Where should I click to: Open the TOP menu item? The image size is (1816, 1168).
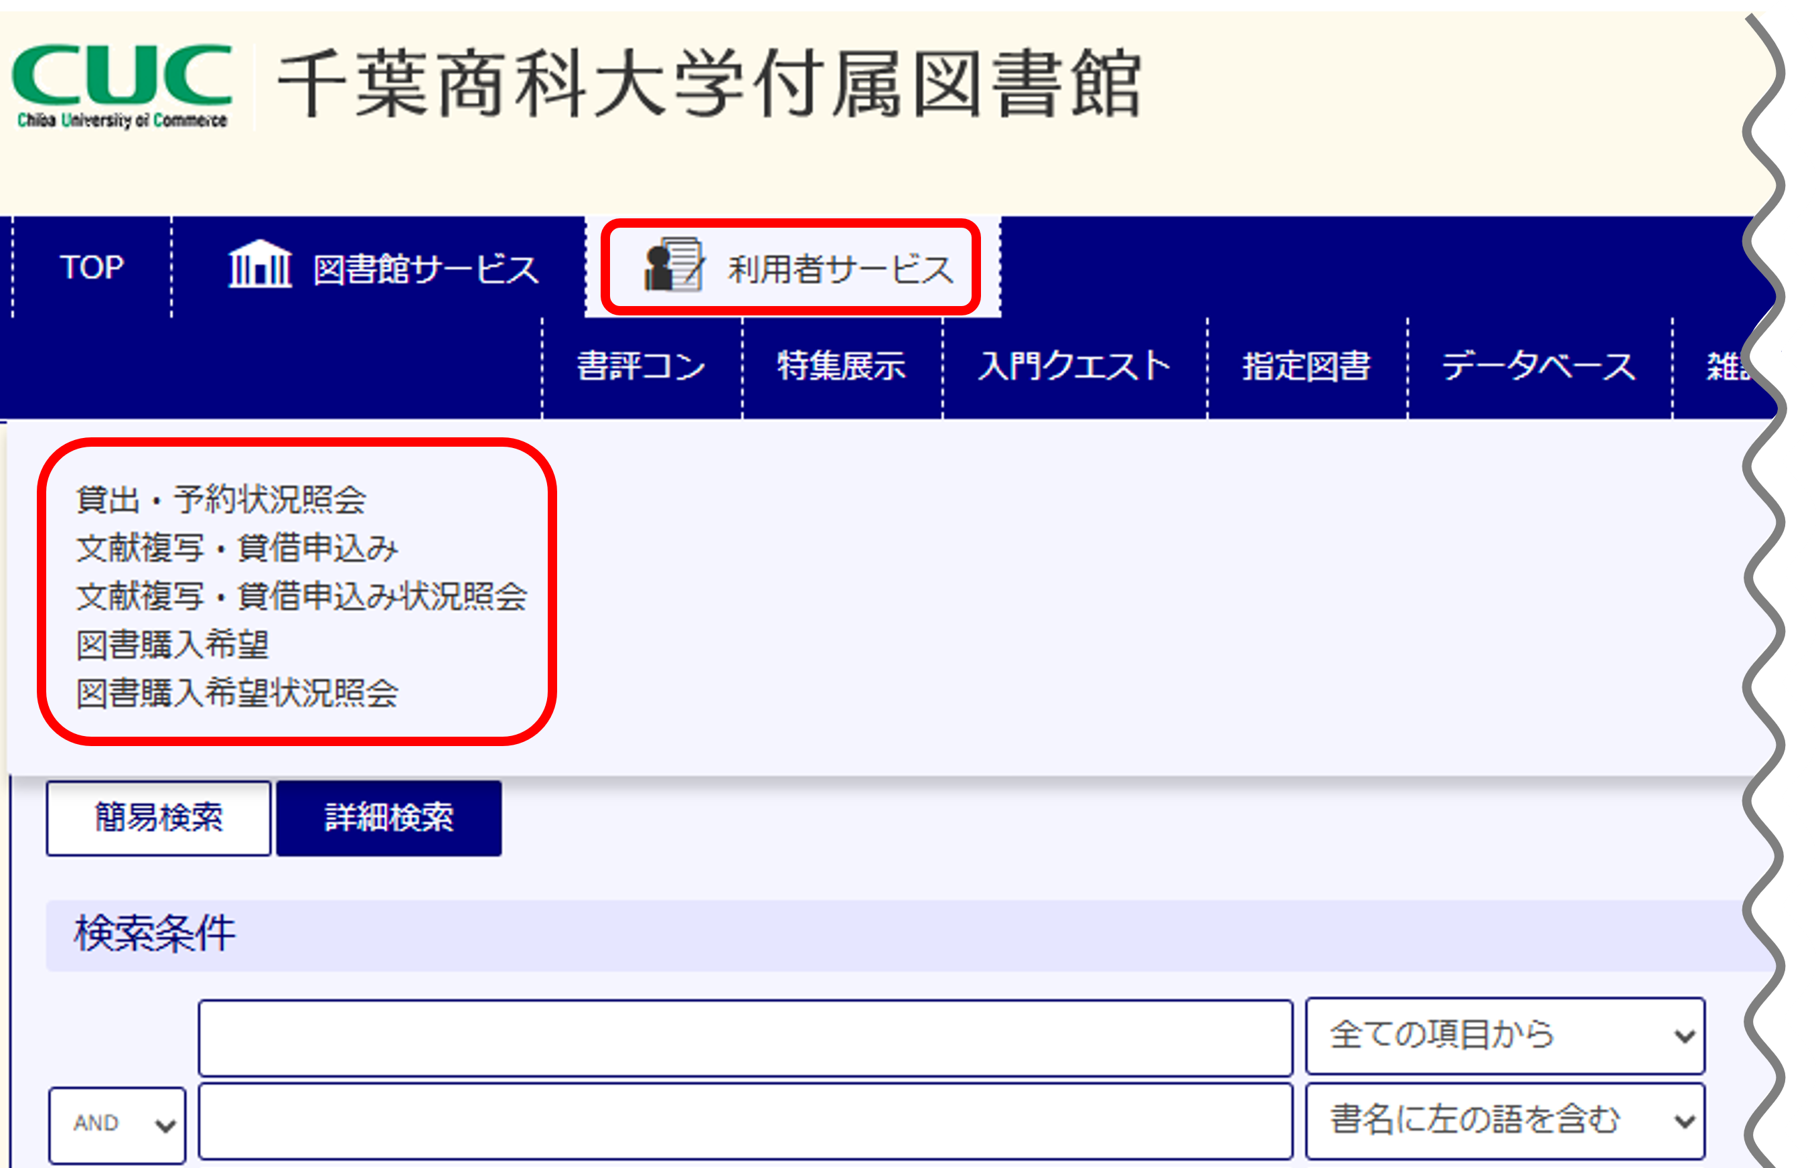92,267
